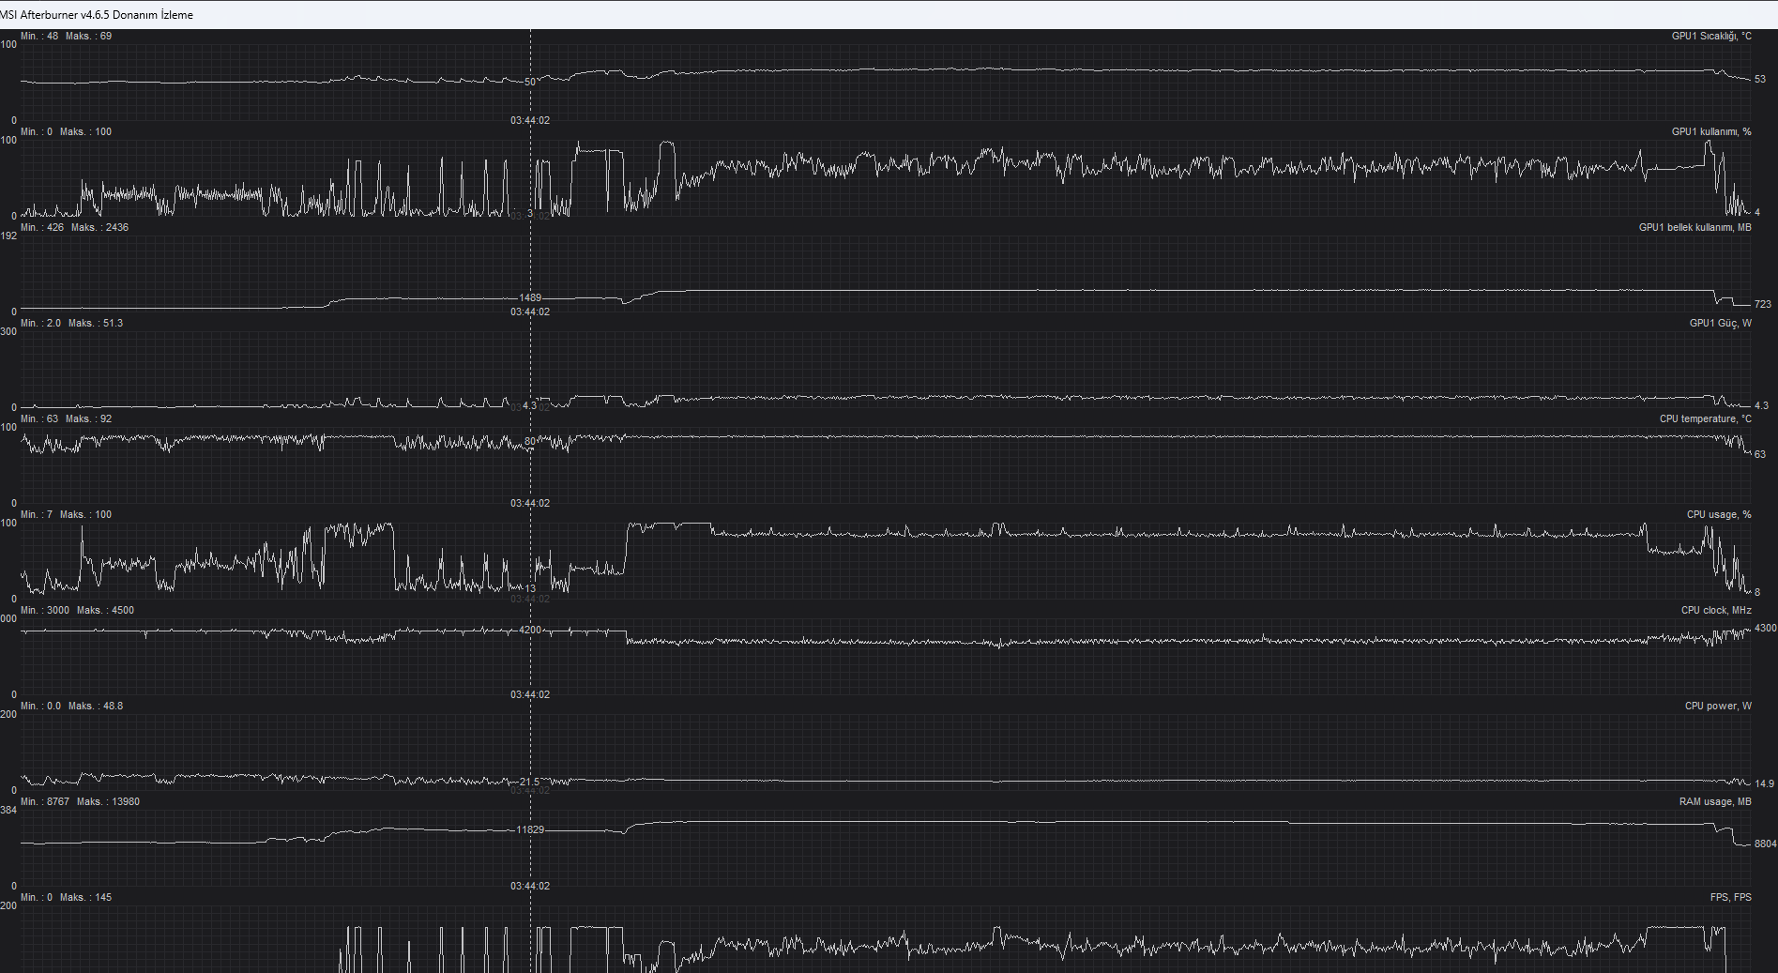Select the GPU1 kullanımı, % graph label
Image resolution: width=1778 pixels, height=973 pixels.
click(1711, 132)
